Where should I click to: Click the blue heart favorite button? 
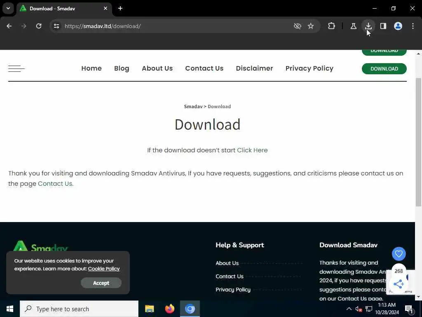(x=399, y=254)
